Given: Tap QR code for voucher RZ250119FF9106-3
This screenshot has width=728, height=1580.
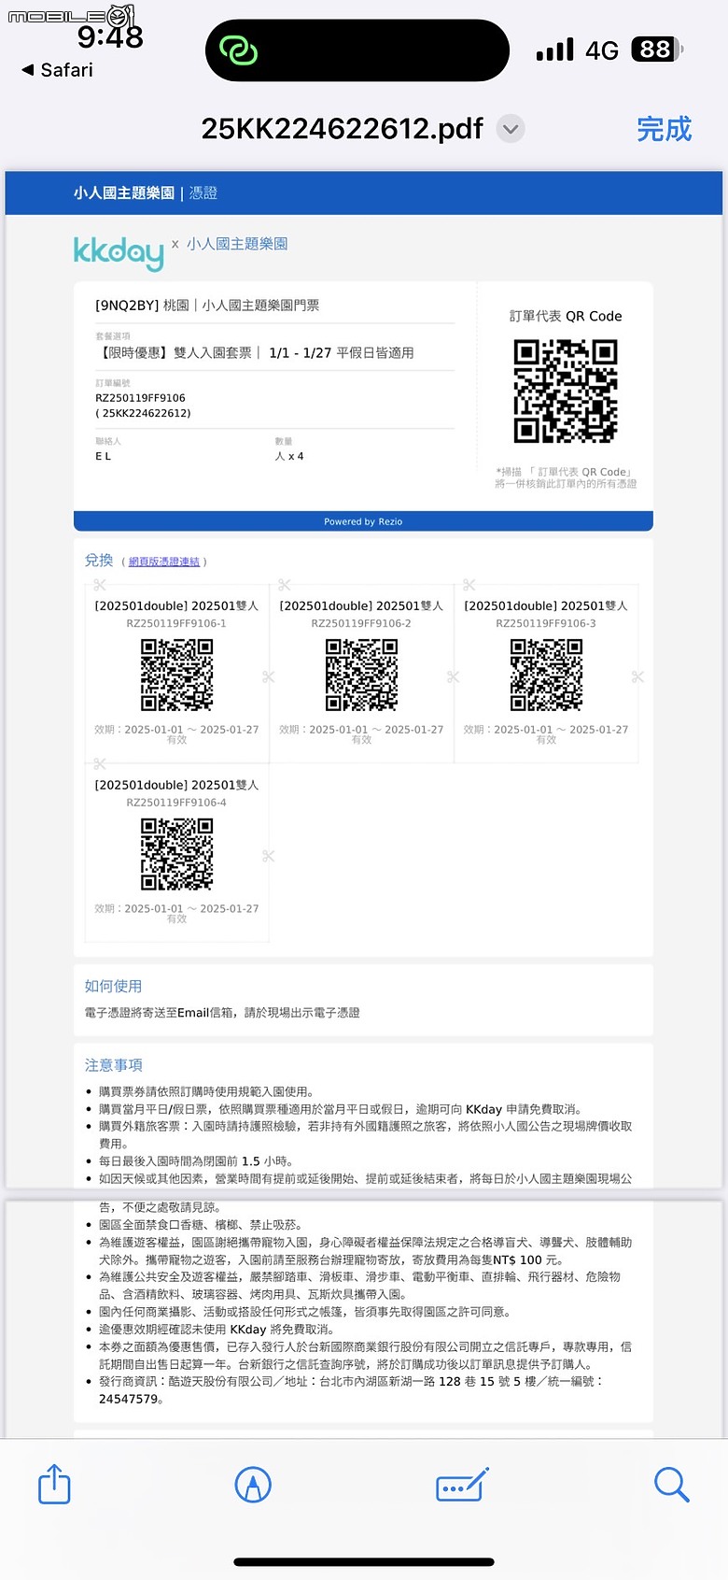Looking at the screenshot, I should click(x=546, y=675).
